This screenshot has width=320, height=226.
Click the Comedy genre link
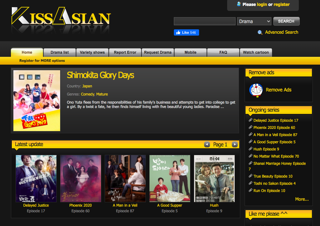point(88,94)
